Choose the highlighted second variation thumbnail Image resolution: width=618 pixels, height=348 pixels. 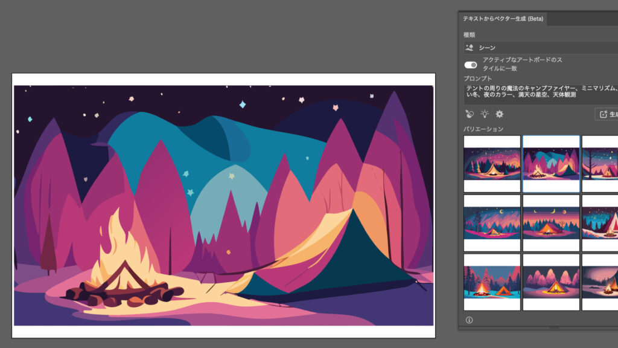point(551,164)
